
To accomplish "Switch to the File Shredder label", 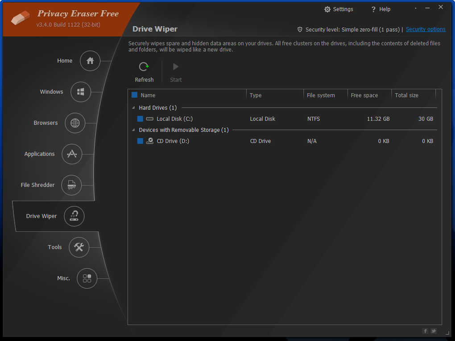I will [x=38, y=185].
